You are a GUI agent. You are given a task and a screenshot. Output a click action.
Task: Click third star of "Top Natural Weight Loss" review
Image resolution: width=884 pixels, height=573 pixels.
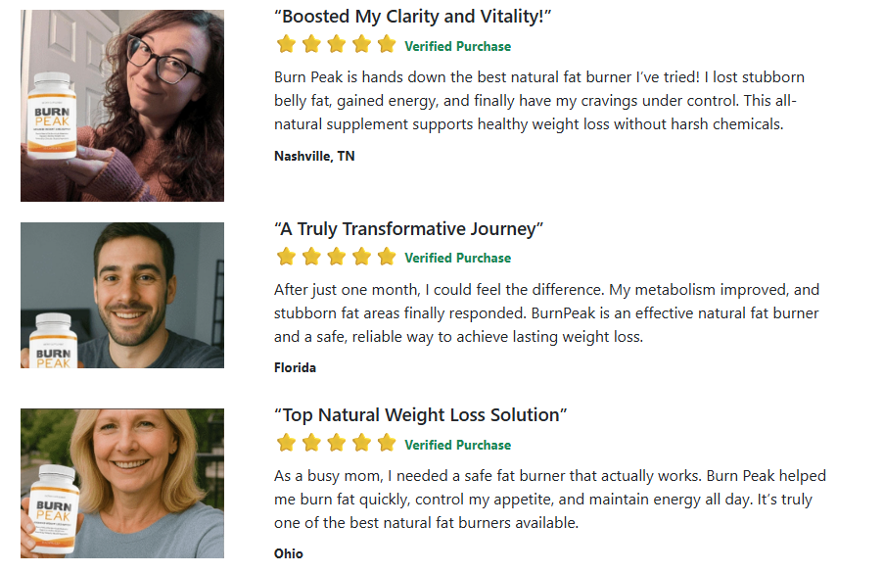point(337,443)
